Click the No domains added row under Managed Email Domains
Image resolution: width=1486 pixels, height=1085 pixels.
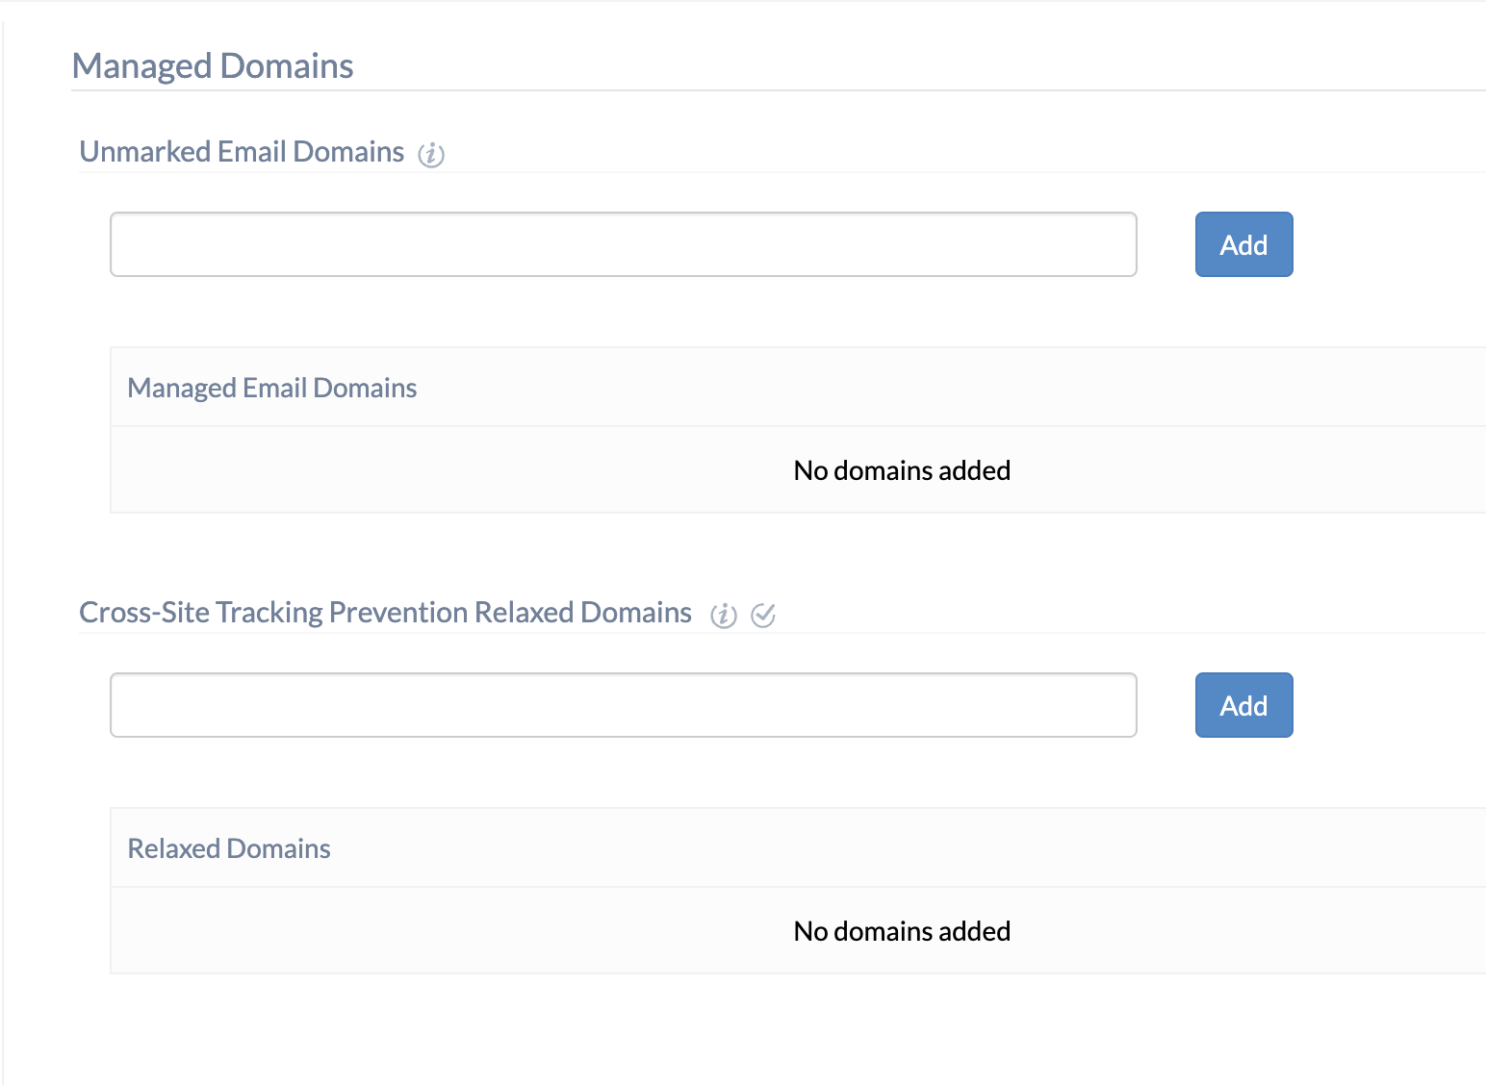pos(901,470)
